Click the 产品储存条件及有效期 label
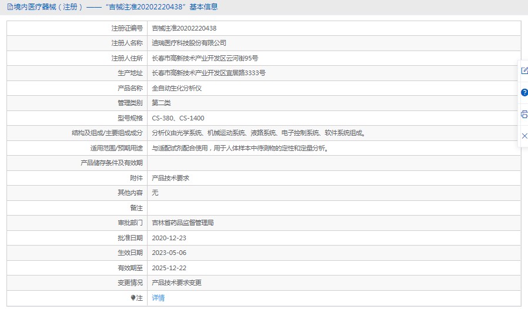The height and width of the screenshot is (309, 528). (x=112, y=163)
